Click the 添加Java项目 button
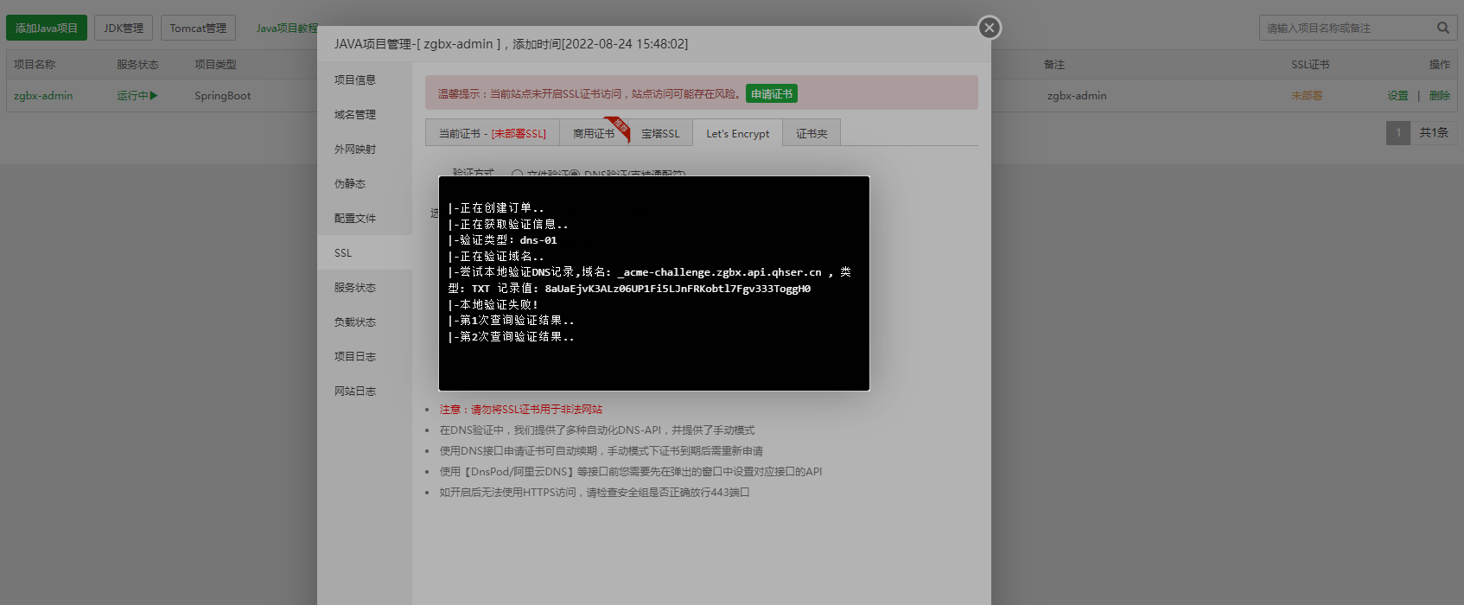Viewport: 1464px width, 605px height. click(x=47, y=28)
